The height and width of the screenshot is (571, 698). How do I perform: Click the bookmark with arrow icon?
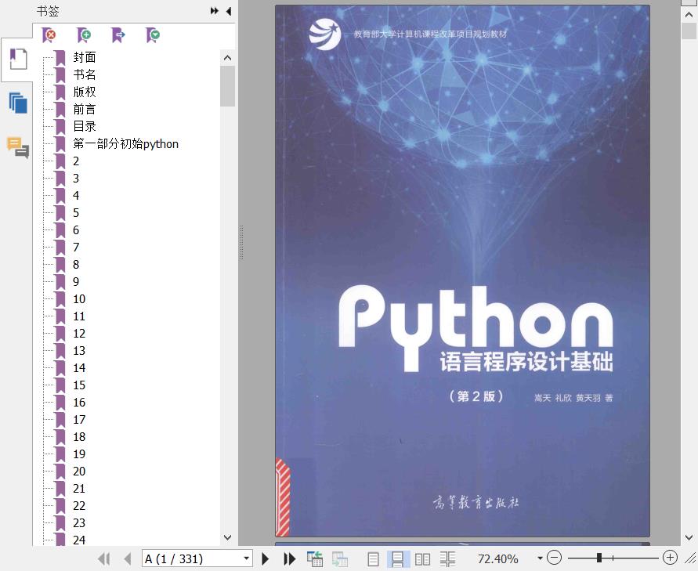(118, 34)
